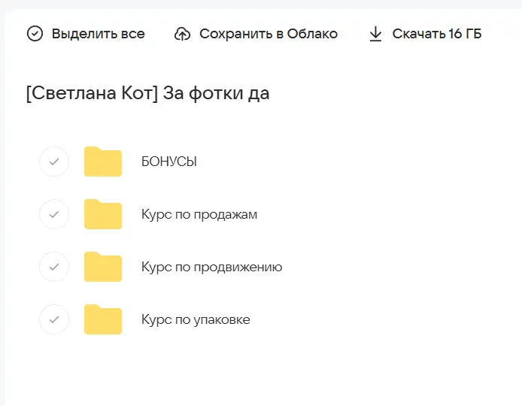This screenshot has width=522, height=405.
Task: Click the Курс по упаковке folder name
Action: pyautogui.click(x=195, y=319)
